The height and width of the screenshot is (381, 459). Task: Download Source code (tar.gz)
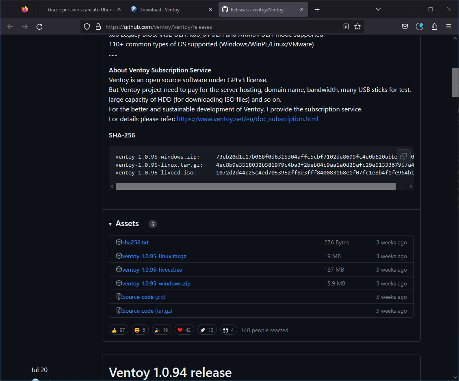click(x=147, y=311)
